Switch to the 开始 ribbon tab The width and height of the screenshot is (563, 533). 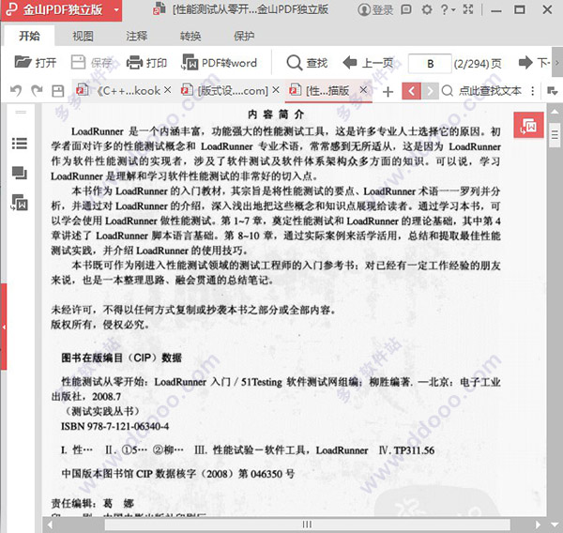(x=29, y=36)
